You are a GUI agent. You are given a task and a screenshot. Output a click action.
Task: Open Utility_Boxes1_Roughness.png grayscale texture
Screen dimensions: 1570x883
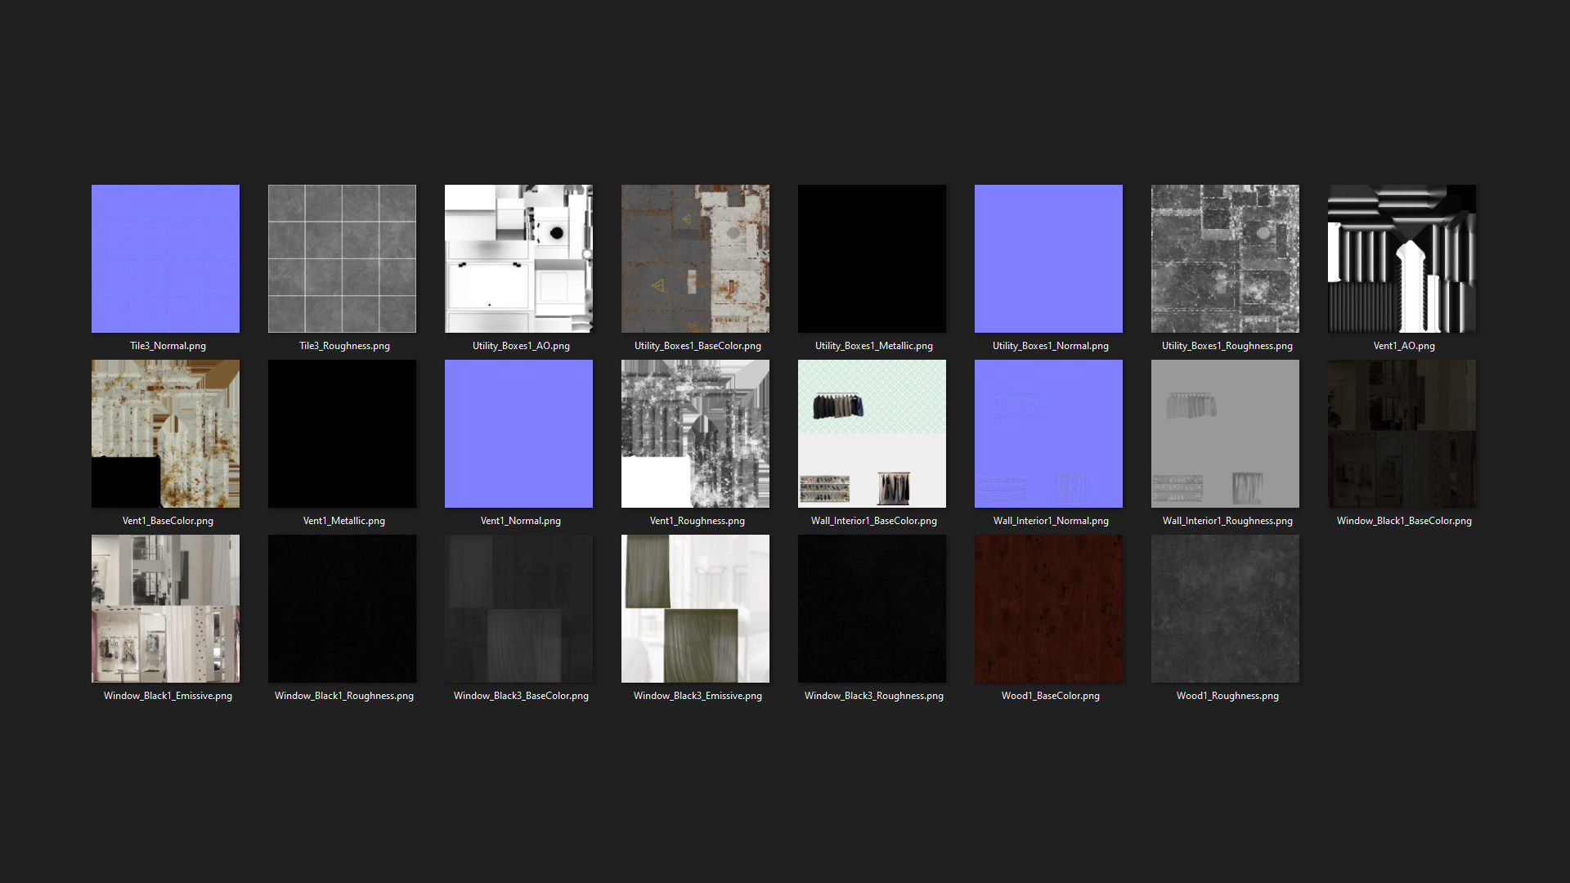(x=1225, y=258)
